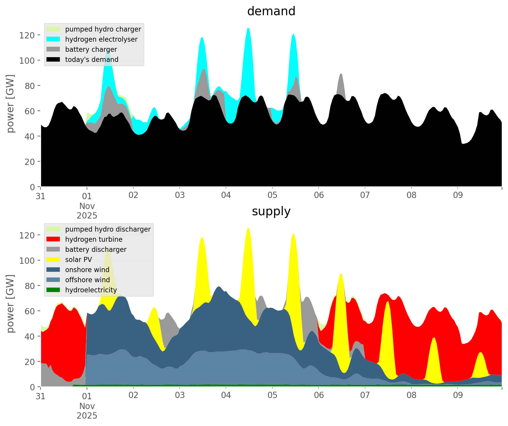Select the pumped hydro discharger legend label
This screenshot has height=426, width=508.
(108, 229)
